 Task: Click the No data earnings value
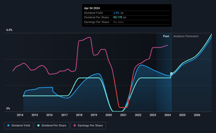(118, 22)
